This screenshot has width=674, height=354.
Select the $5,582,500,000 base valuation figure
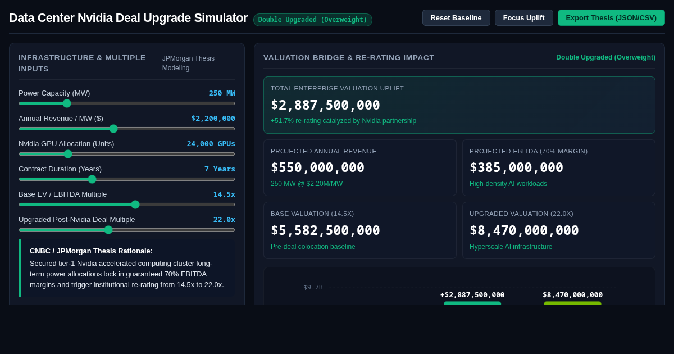click(x=325, y=230)
